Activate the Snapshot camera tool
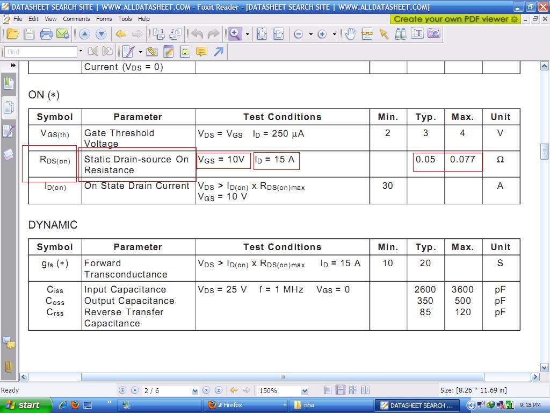The height and width of the screenshot is (413, 550). [433, 34]
